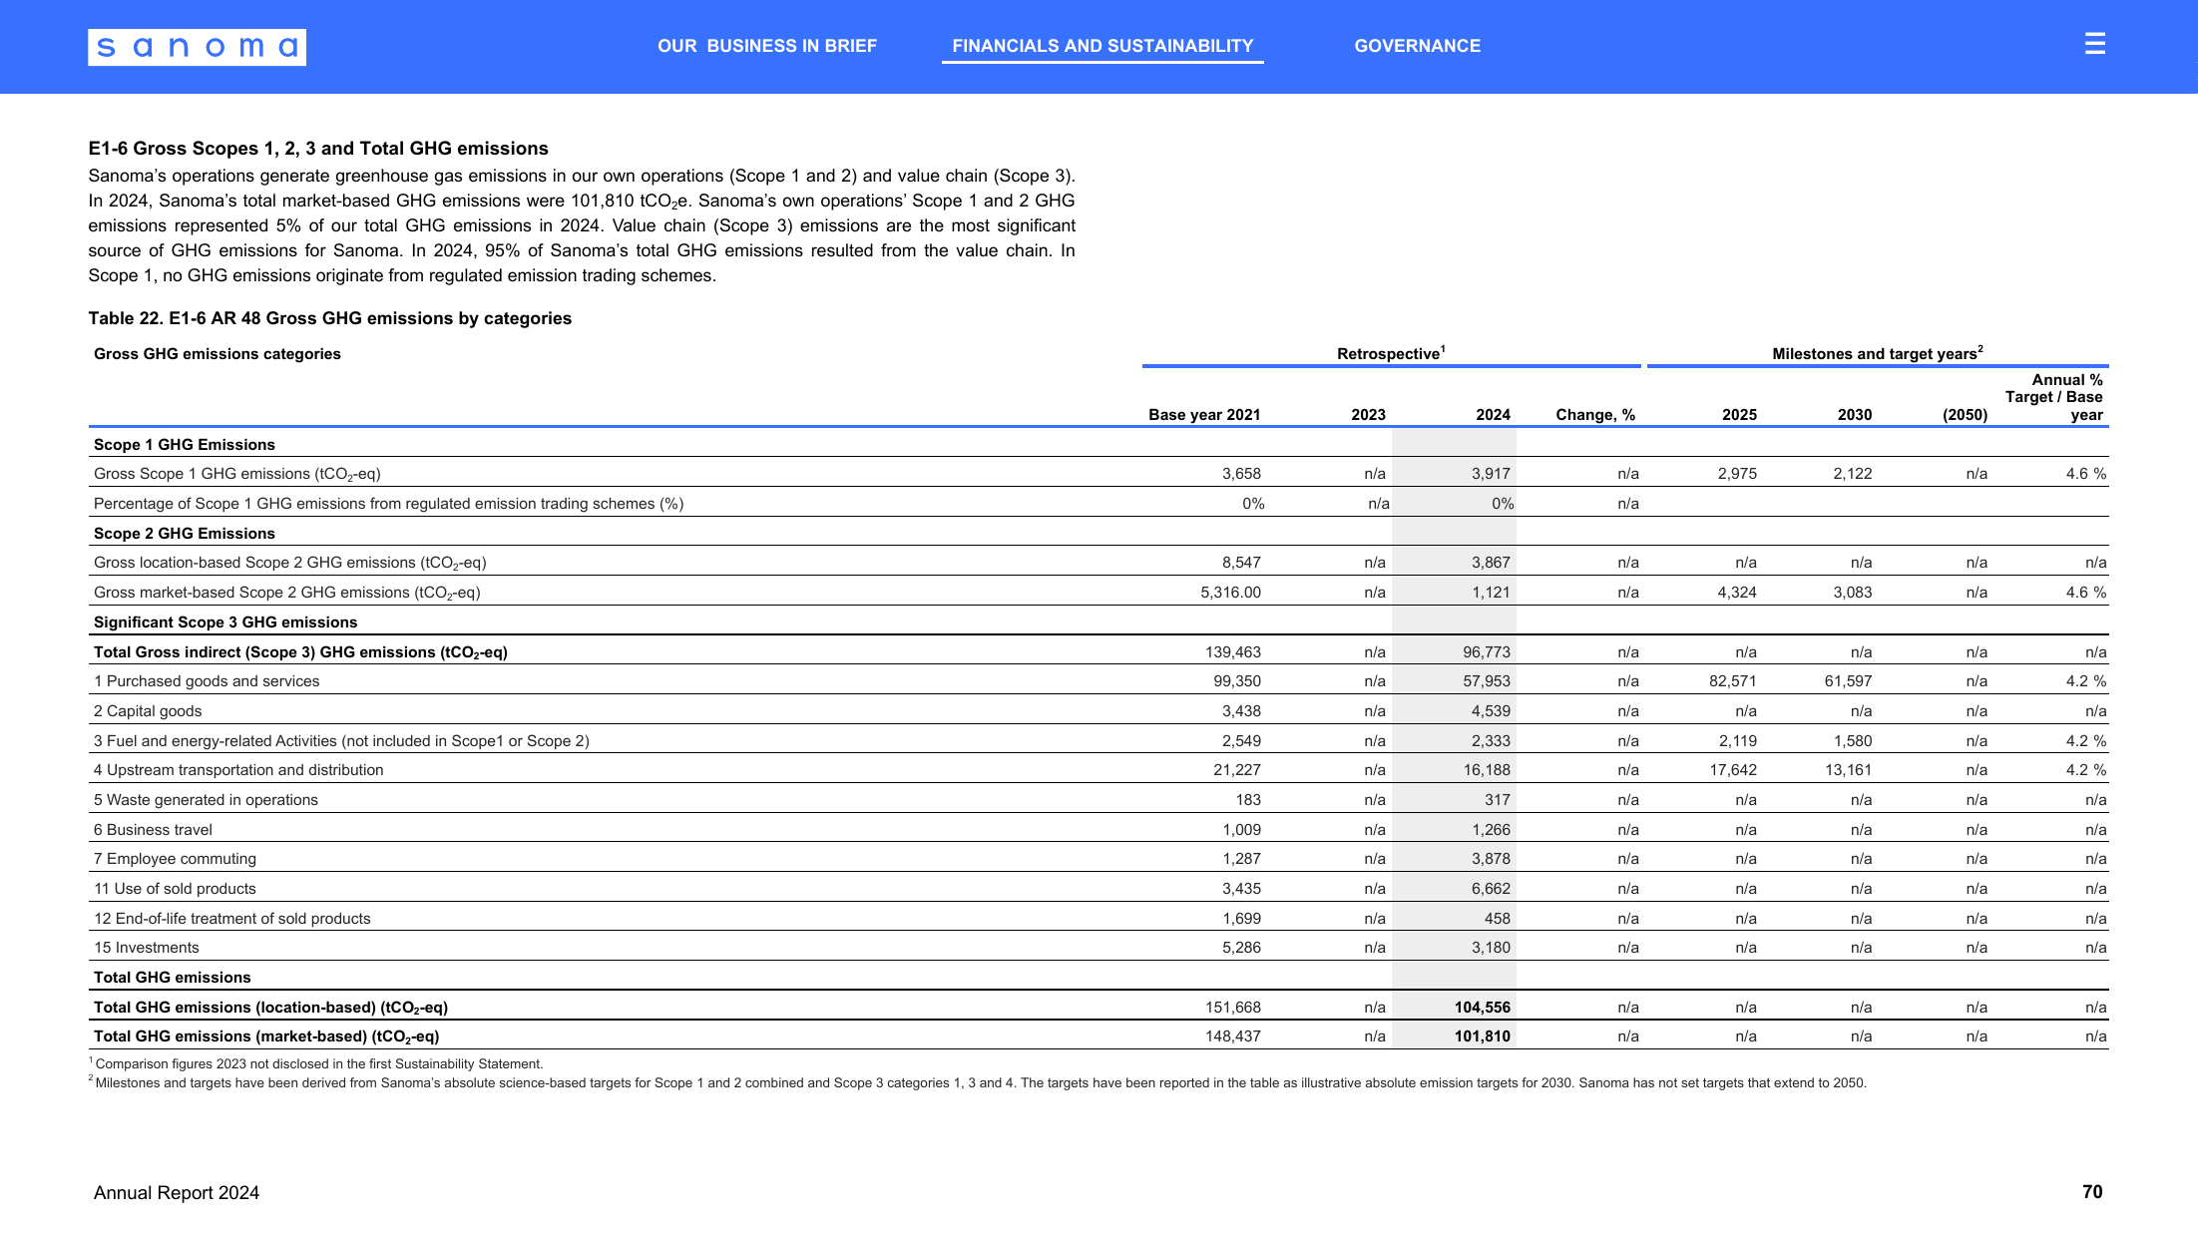This screenshot has width=2198, height=1238.
Task: Select location-based Scope 2 base value 8,547
Action: (1241, 563)
